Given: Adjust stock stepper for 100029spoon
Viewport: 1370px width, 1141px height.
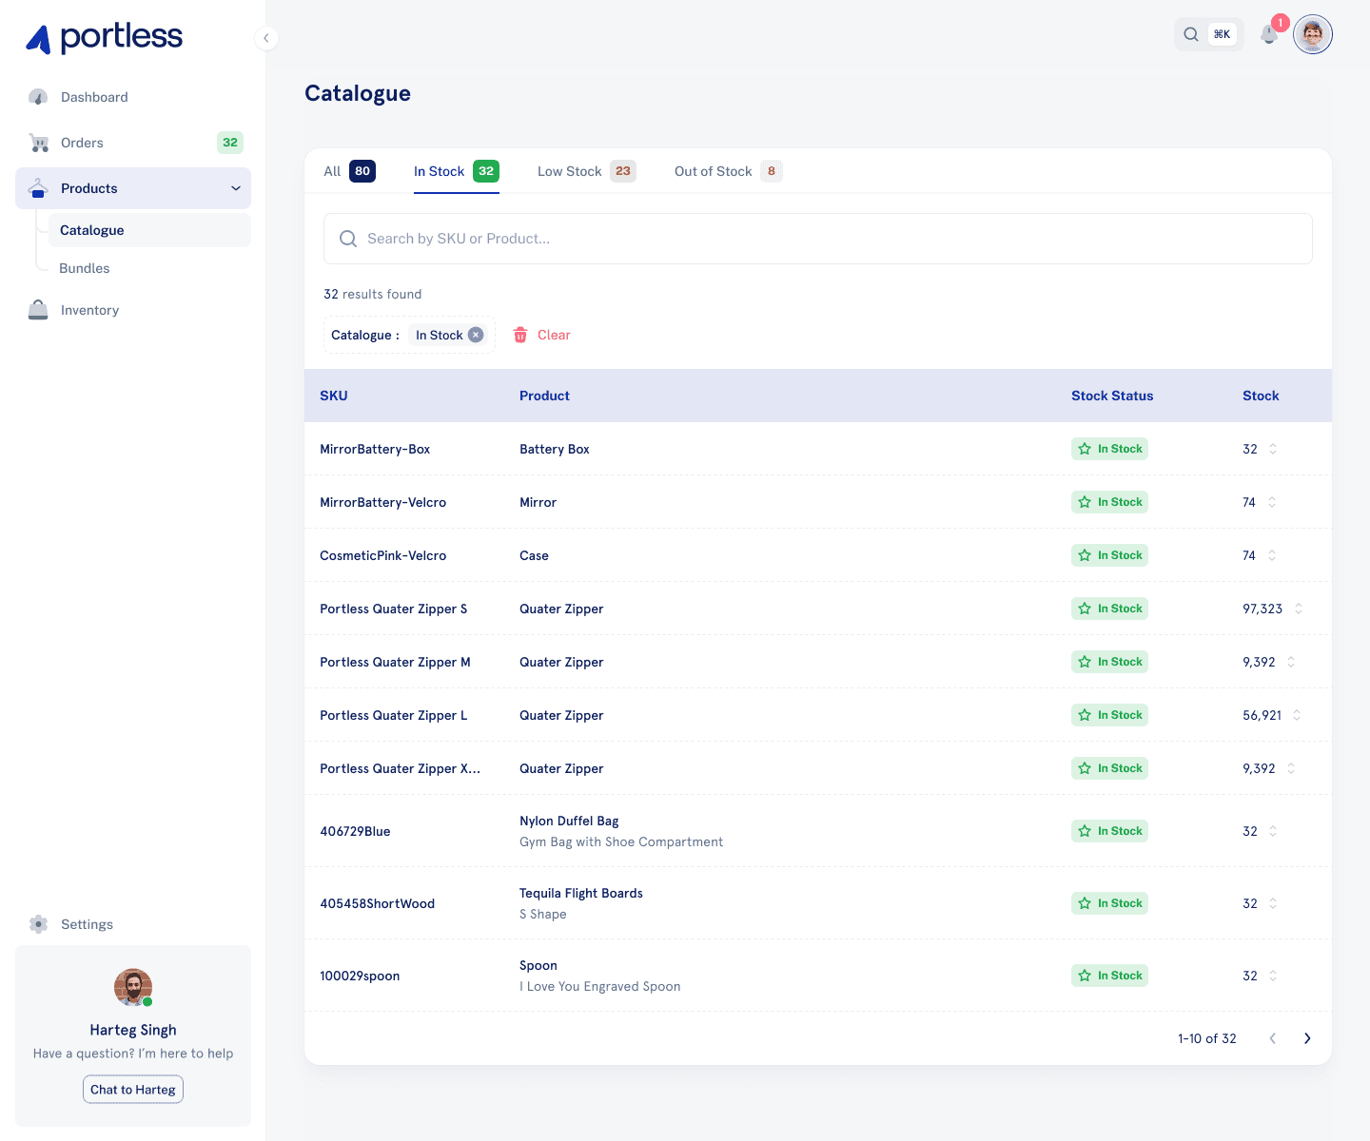Looking at the screenshot, I should (1273, 976).
